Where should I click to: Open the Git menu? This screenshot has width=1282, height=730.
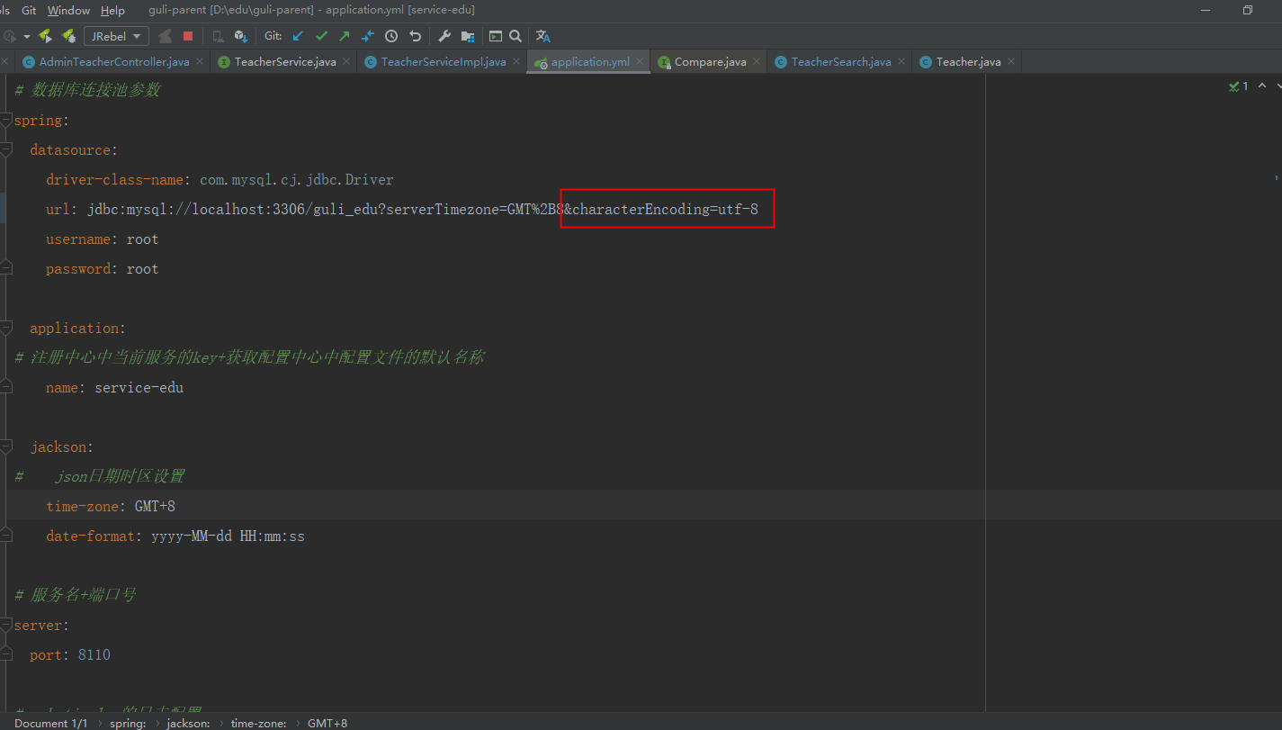pos(29,11)
